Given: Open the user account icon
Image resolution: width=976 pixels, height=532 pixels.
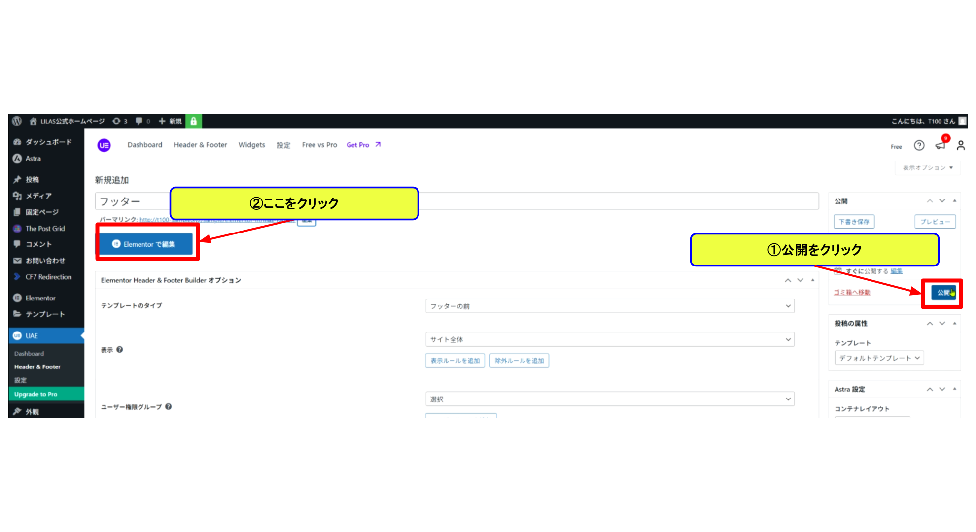Looking at the screenshot, I should point(961,145).
